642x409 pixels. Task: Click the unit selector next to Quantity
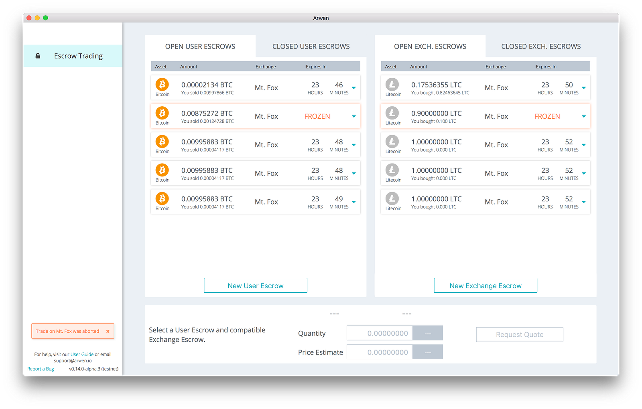(x=428, y=333)
